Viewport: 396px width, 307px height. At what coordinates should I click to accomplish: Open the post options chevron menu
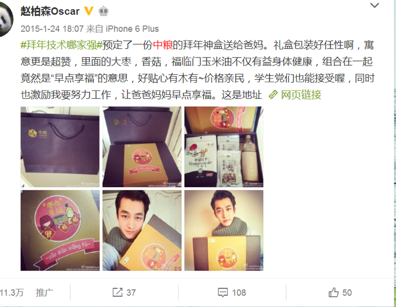click(x=374, y=5)
